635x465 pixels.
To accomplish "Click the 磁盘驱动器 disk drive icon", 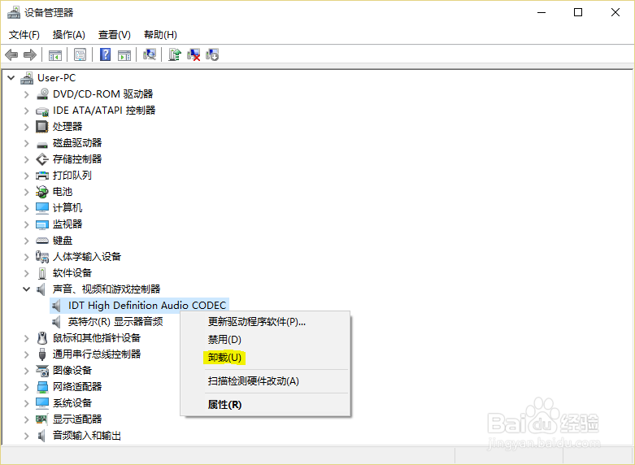I will (x=42, y=144).
